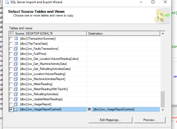Select the [dbo].[TransactionSummary] row text
Screen dimensions: 177x129
pos(38,39)
